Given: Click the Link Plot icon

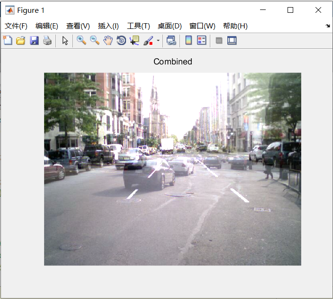Looking at the screenshot, I should [171, 40].
